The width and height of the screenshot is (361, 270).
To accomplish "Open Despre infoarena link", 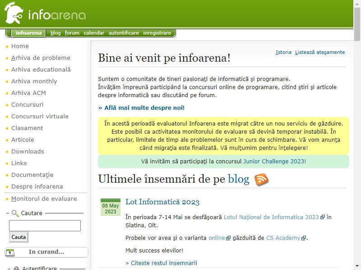I will (x=37, y=187).
